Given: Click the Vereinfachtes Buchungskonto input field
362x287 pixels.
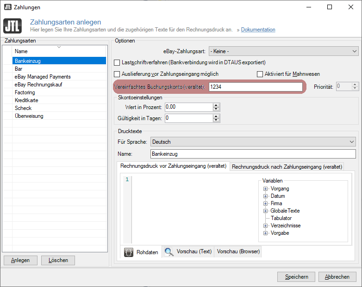Looking at the screenshot, I should pos(256,86).
